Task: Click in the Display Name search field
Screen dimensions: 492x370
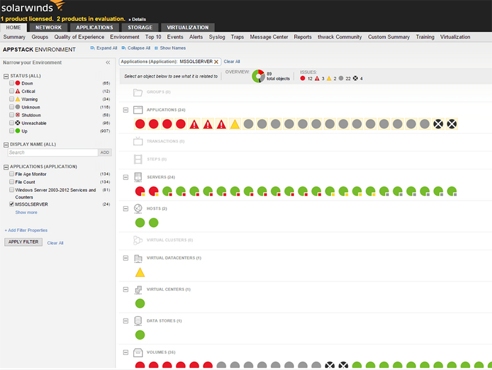Action: pyautogui.click(x=53, y=153)
